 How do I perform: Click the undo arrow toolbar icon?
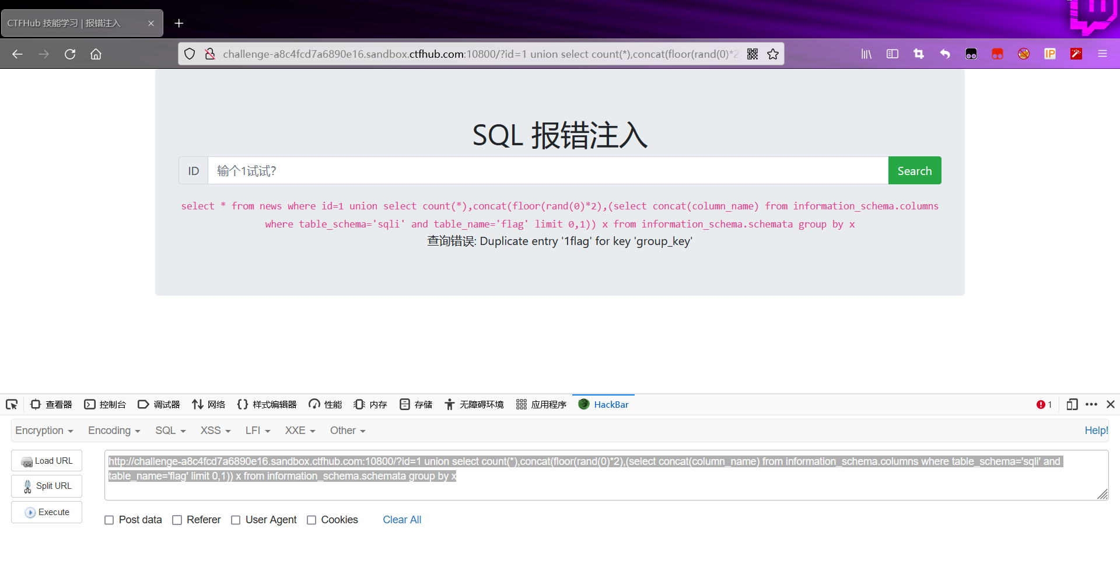click(x=945, y=54)
